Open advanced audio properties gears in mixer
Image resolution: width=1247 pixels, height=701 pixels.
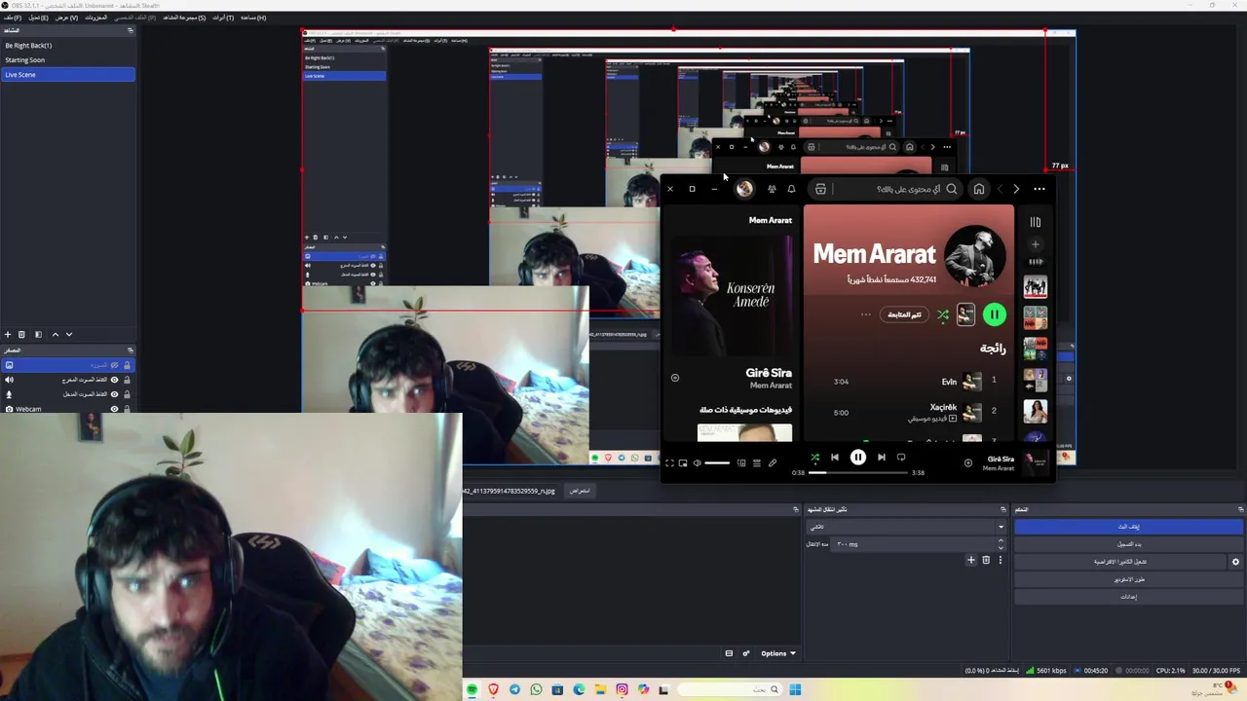pos(746,653)
